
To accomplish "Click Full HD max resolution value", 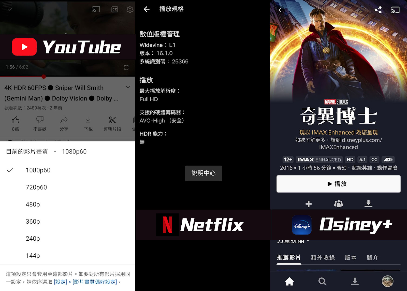I will pyautogui.click(x=149, y=99).
